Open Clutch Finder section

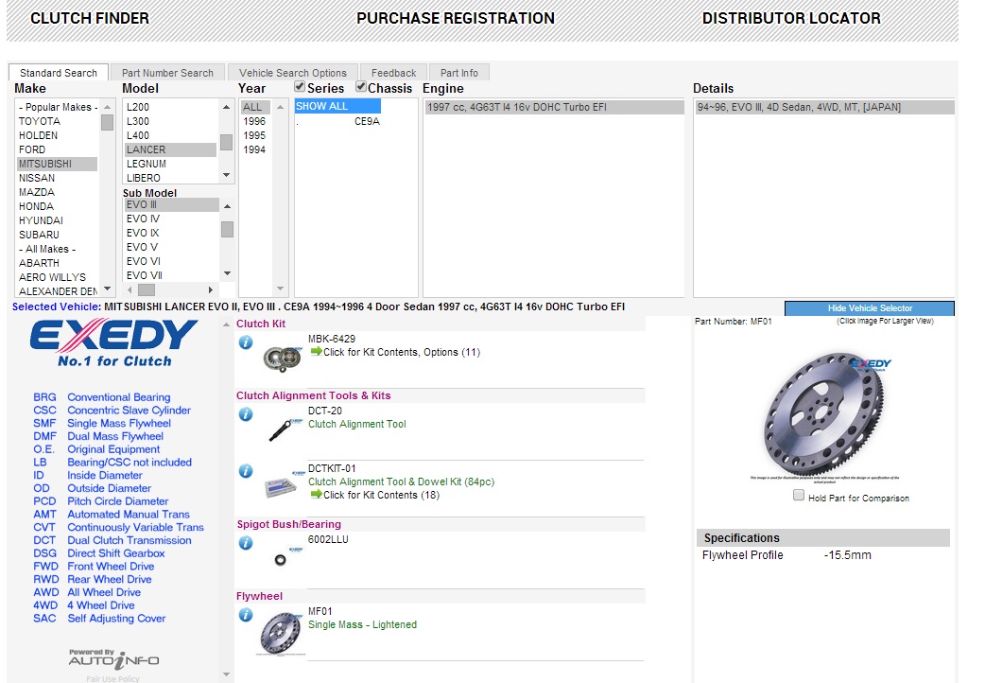click(x=90, y=18)
